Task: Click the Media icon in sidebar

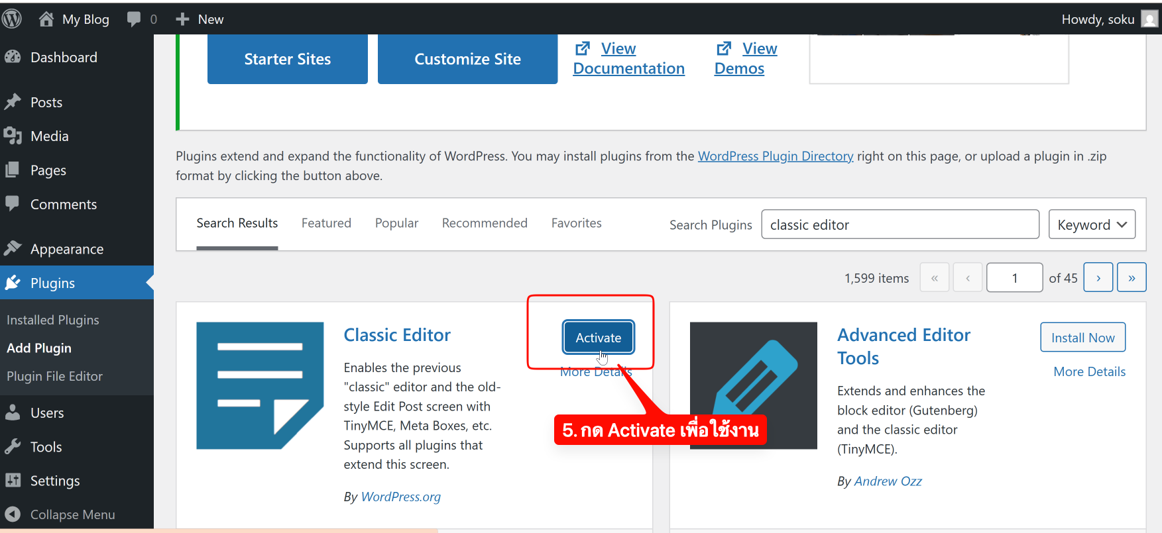Action: [x=13, y=136]
